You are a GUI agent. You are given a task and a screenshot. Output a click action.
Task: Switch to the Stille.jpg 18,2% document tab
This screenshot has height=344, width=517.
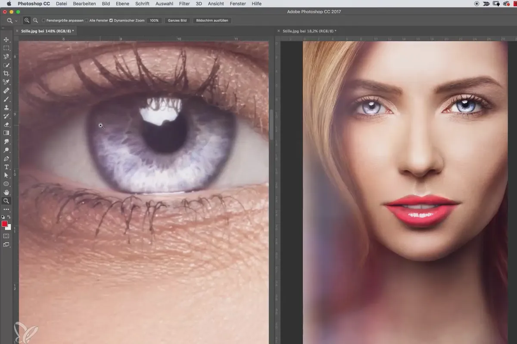(309, 31)
